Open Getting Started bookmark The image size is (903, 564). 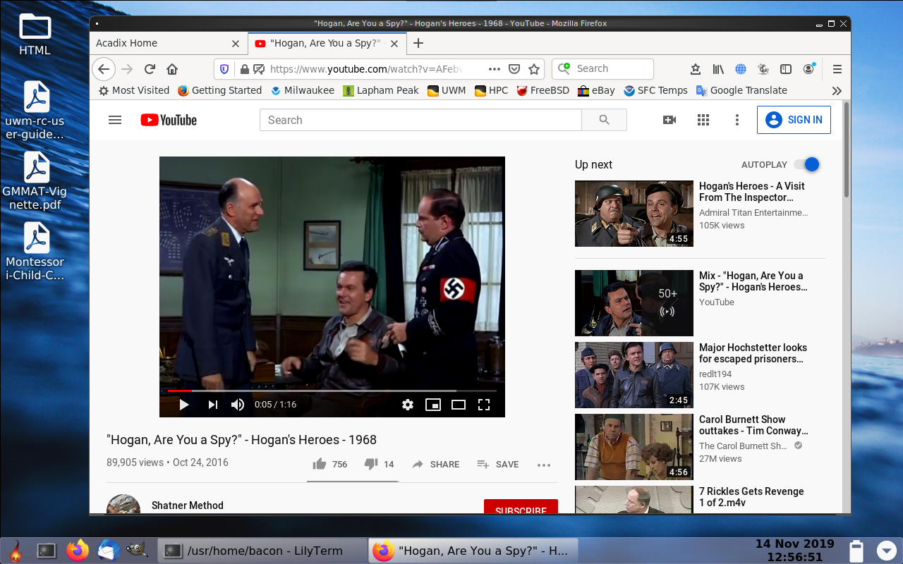tap(219, 90)
